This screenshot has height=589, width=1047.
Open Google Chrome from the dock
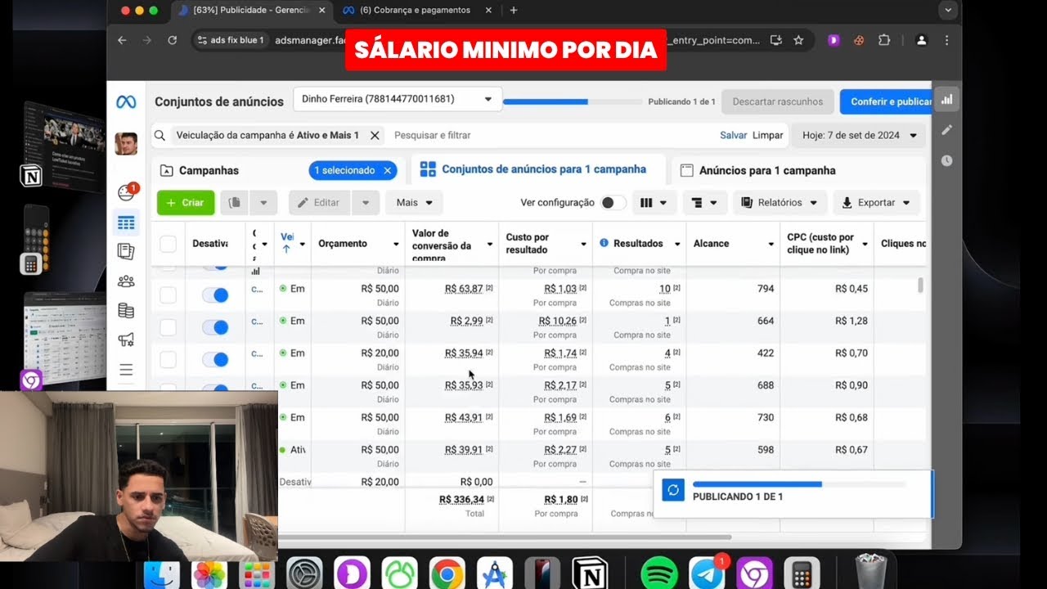click(x=447, y=574)
